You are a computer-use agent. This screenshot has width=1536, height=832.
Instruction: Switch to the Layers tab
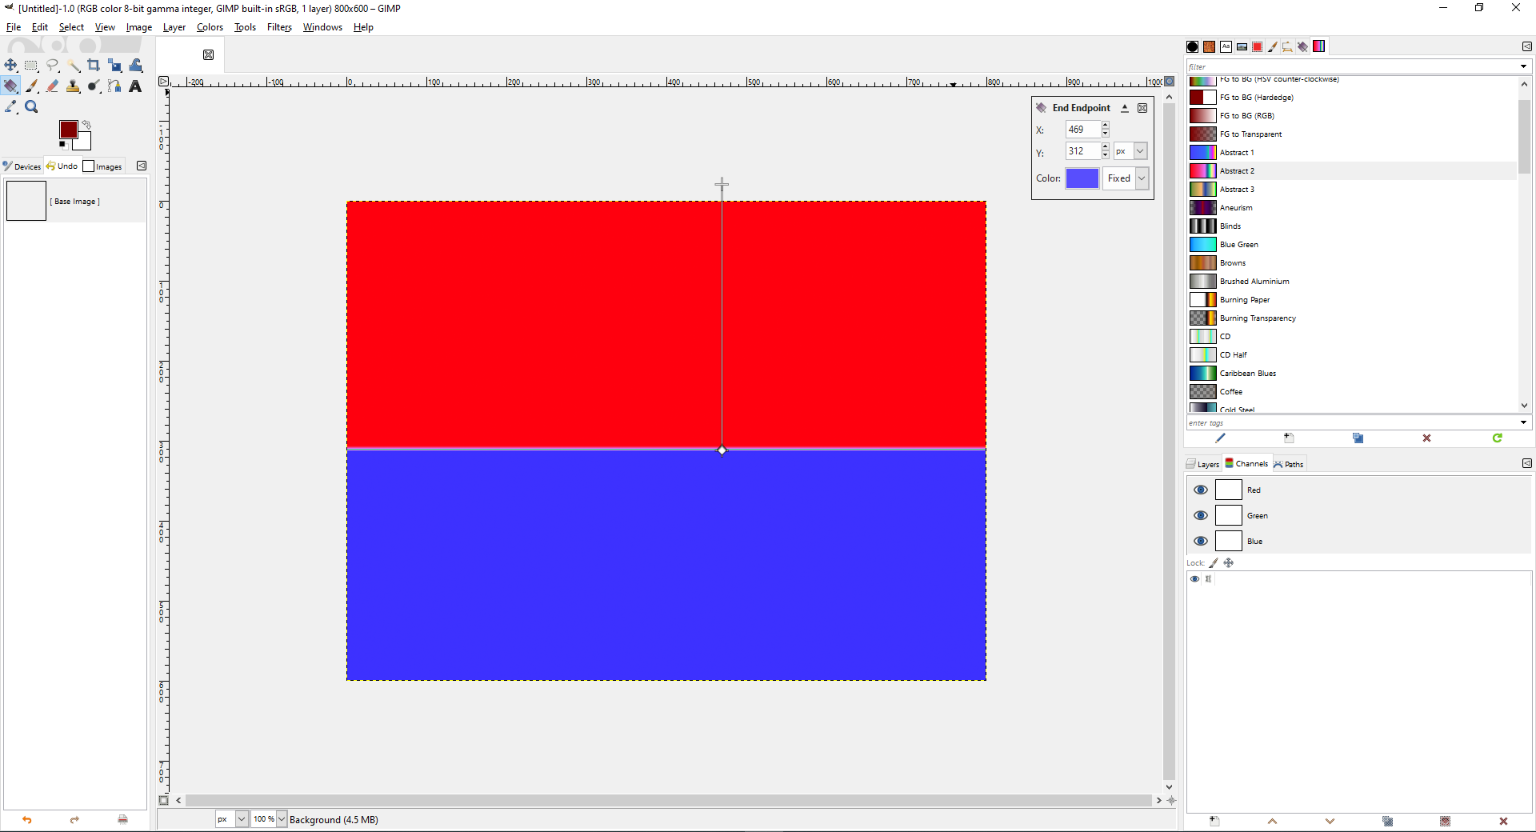point(1203,464)
